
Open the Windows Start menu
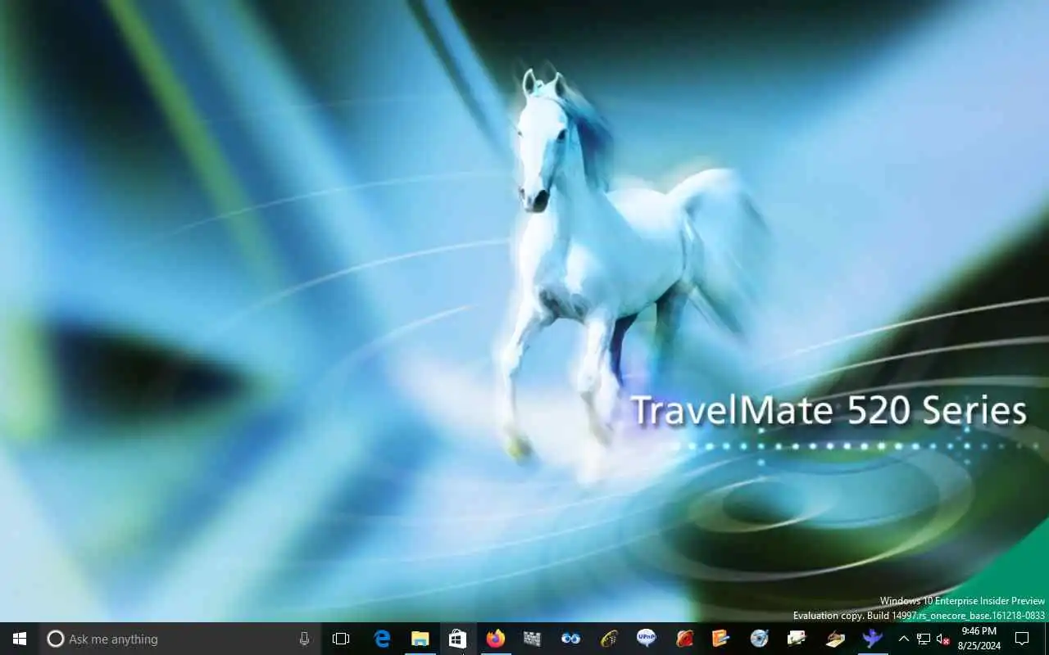[x=20, y=639]
